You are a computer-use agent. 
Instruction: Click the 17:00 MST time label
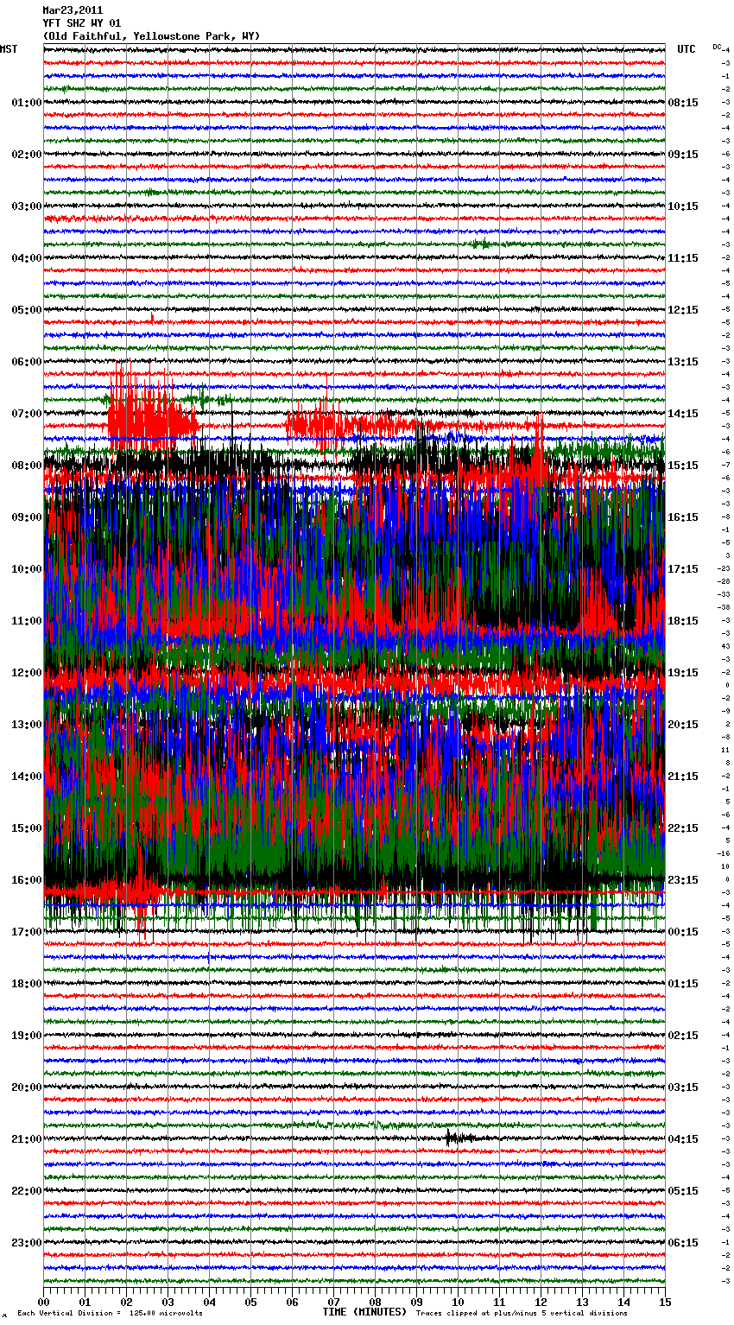[x=27, y=932]
